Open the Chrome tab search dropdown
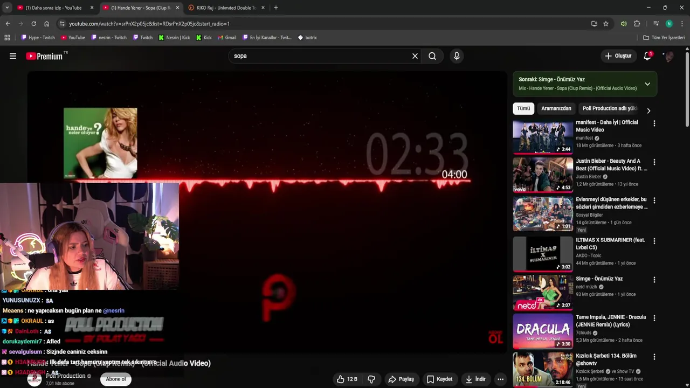This screenshot has height=388, width=690. click(x=7, y=8)
